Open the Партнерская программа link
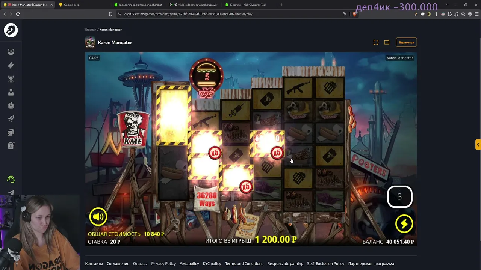The height and width of the screenshot is (270, 481). pos(371,264)
